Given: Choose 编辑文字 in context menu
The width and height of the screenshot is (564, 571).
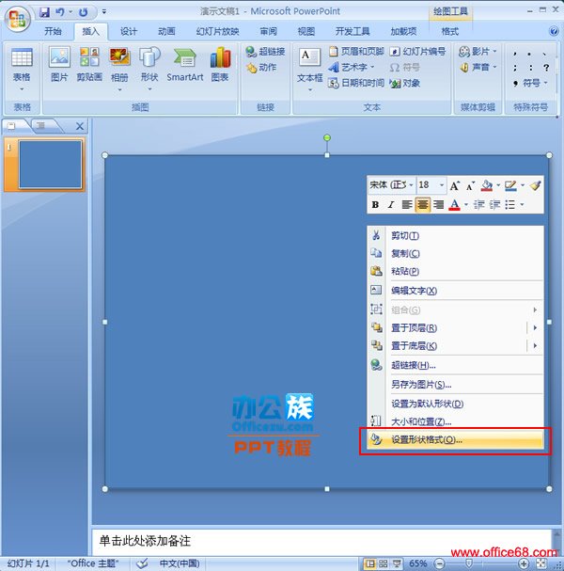Looking at the screenshot, I should tap(455, 291).
